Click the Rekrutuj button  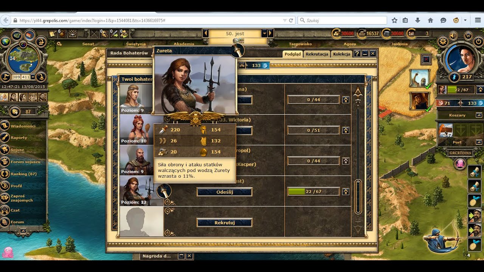click(225, 223)
